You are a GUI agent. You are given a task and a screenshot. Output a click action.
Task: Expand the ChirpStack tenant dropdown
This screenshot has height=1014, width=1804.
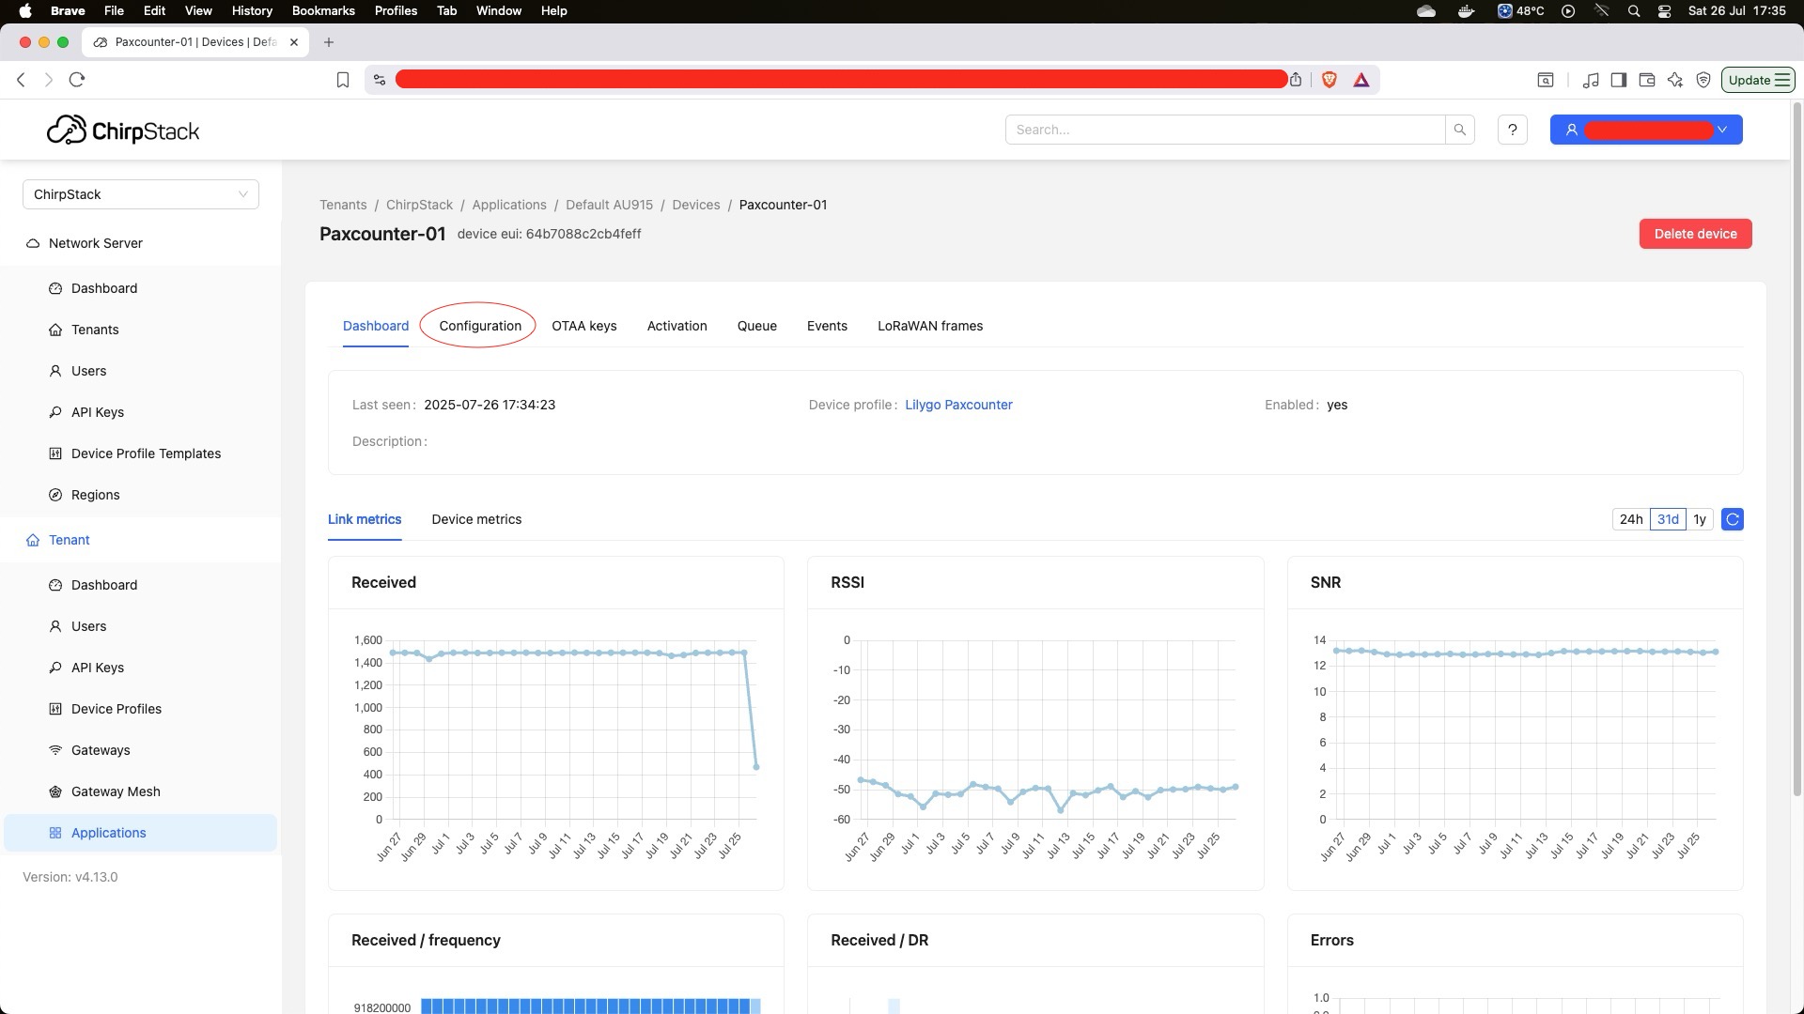point(141,194)
